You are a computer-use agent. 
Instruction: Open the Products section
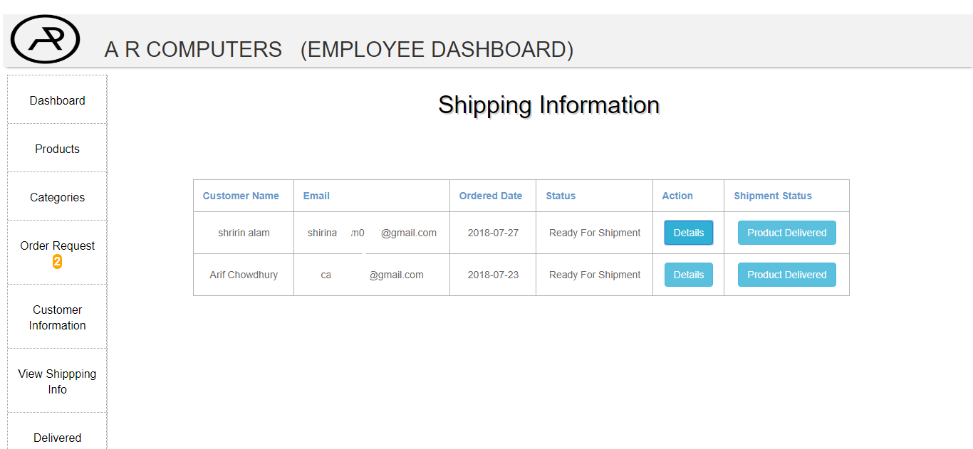(x=57, y=149)
